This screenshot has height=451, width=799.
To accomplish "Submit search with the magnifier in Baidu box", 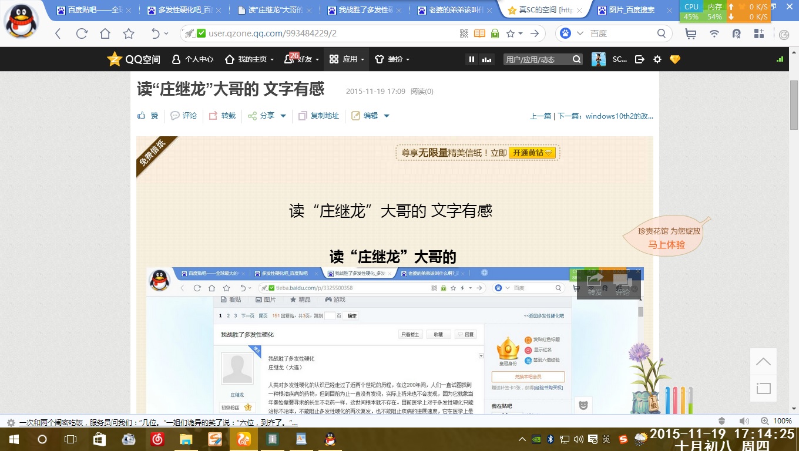I will (662, 33).
